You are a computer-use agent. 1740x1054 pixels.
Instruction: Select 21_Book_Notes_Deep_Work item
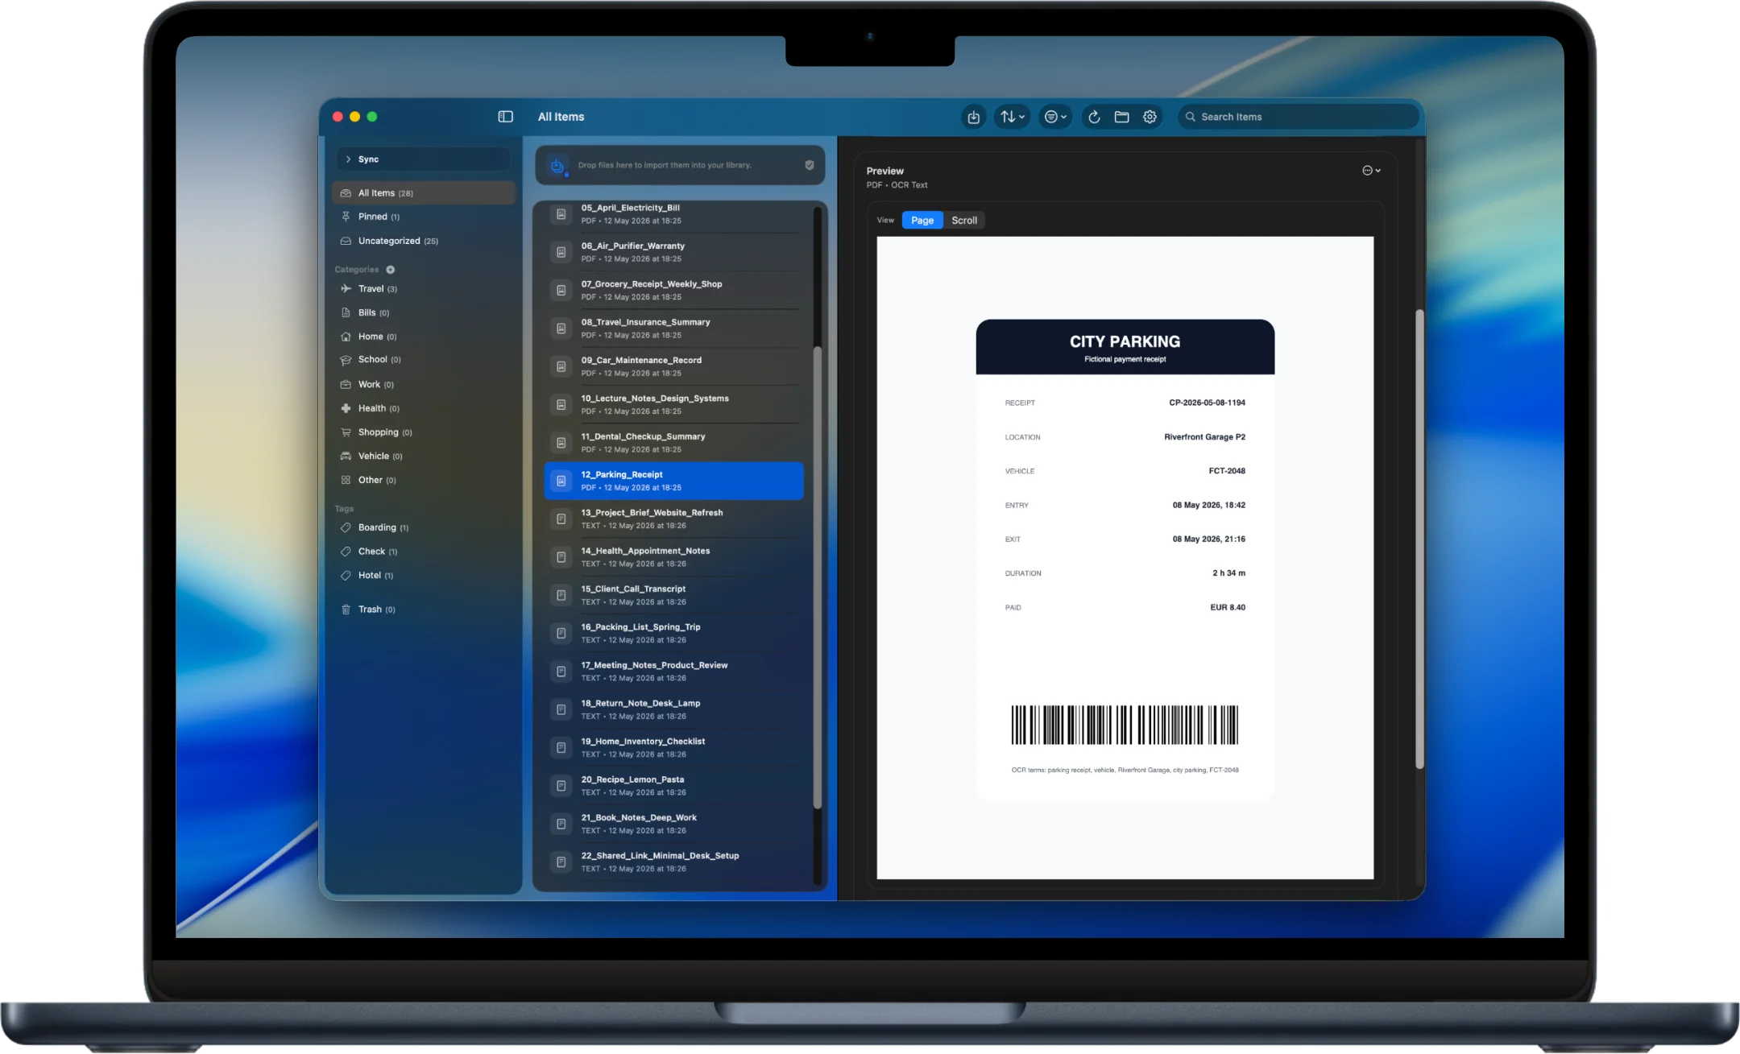[x=673, y=824]
